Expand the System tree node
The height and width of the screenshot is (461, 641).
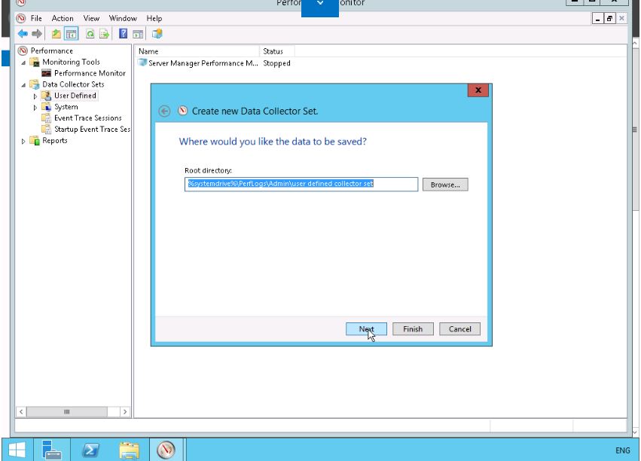(35, 108)
